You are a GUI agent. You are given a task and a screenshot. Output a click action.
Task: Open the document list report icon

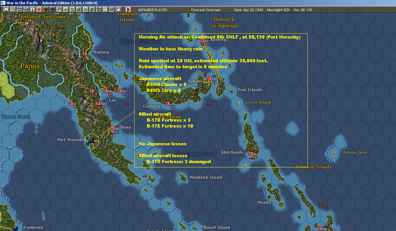coord(13,10)
